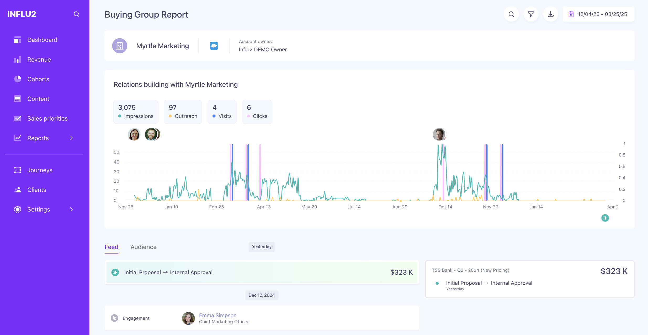Select the Revenue section in the sidebar
This screenshot has height=335, width=648.
tap(39, 59)
